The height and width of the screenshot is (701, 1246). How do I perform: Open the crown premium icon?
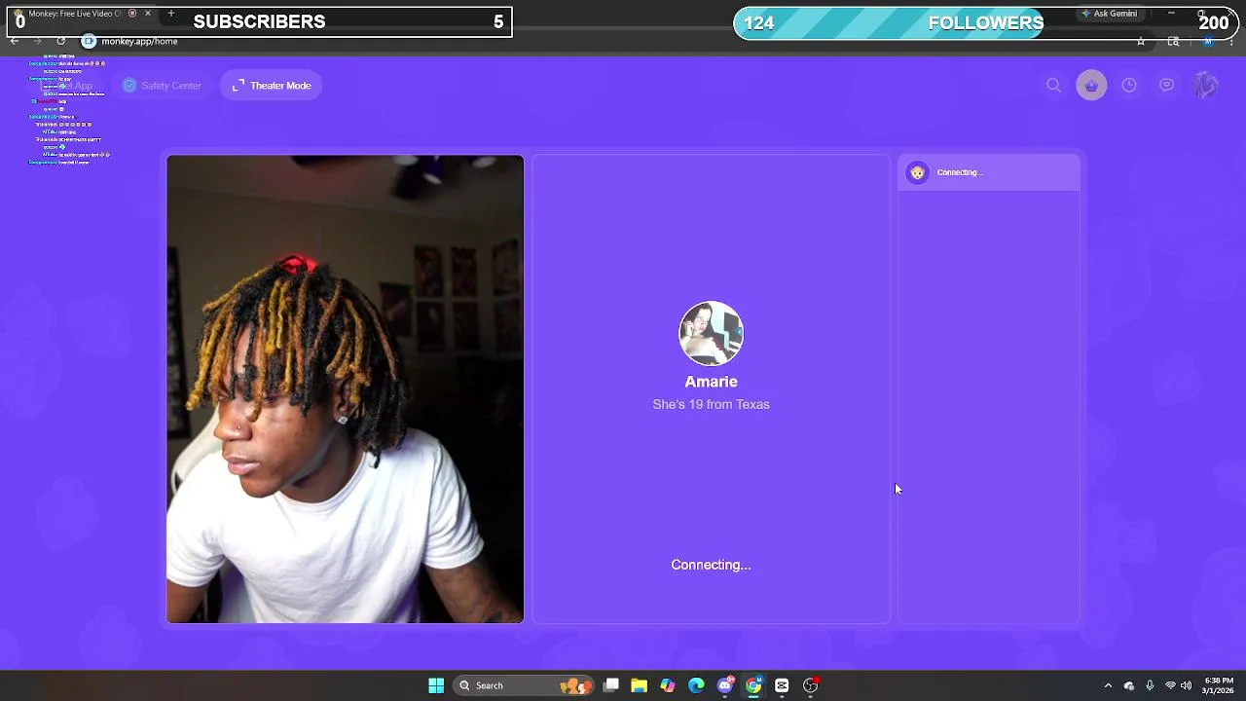pyautogui.click(x=1091, y=86)
